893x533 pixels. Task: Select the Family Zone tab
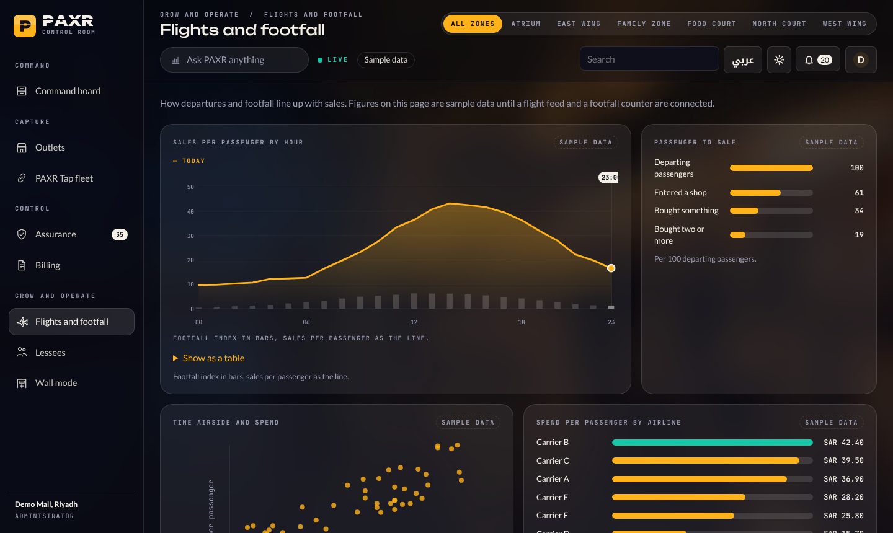click(x=644, y=24)
